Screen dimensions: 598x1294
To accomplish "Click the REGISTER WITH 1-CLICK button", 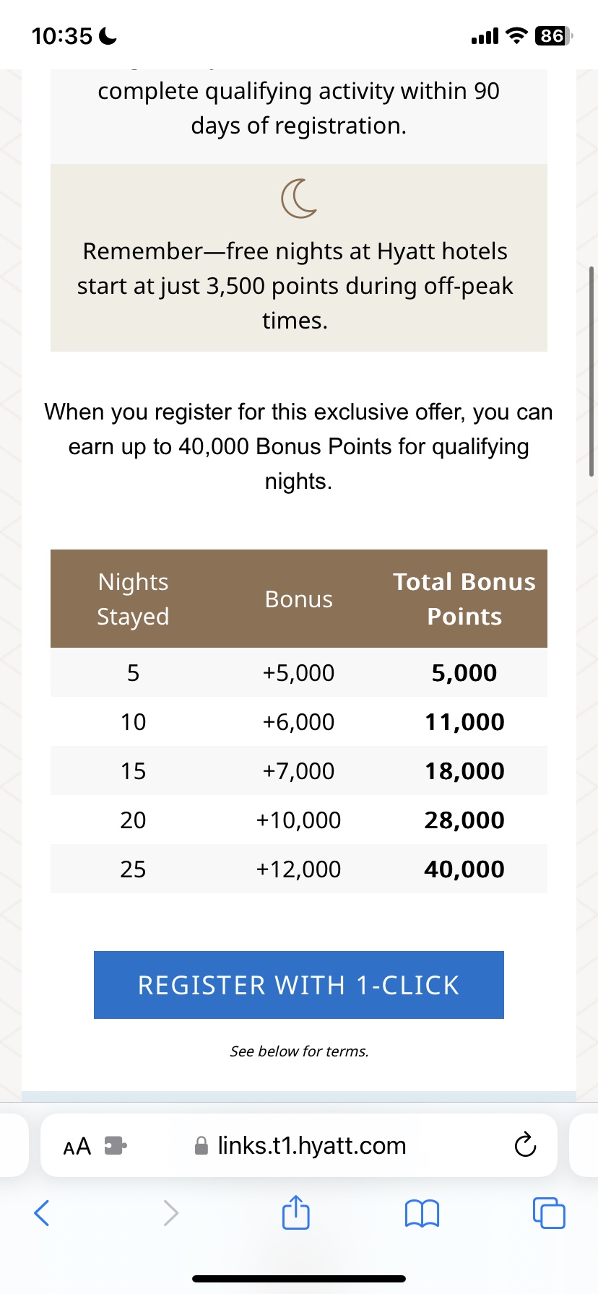I will click(x=299, y=985).
